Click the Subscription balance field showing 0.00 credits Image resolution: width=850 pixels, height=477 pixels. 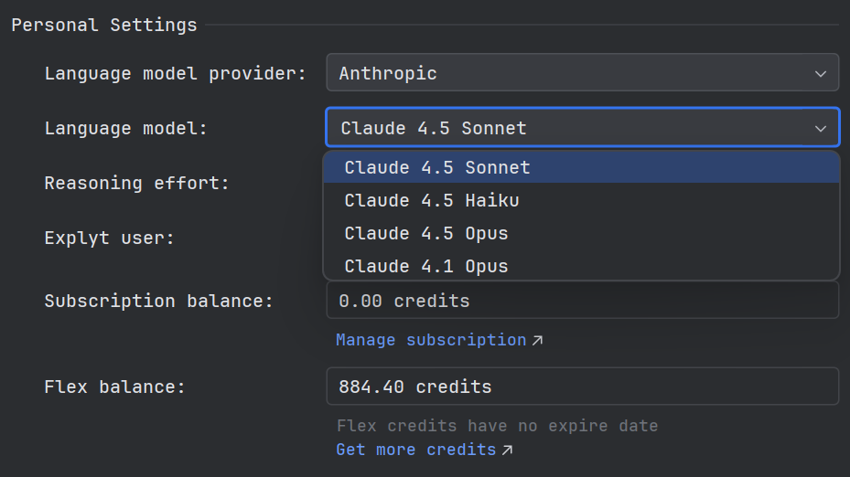point(582,301)
